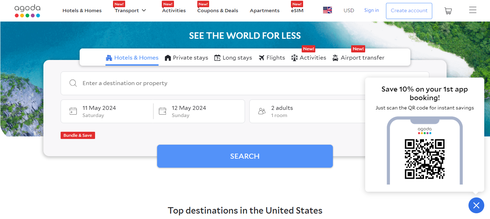
Task: Open the hamburger menu icon
Action: (473, 10)
